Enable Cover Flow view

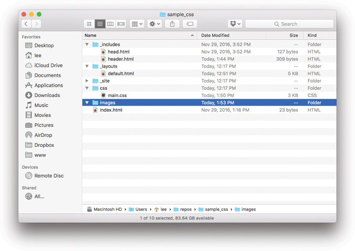(x=121, y=24)
